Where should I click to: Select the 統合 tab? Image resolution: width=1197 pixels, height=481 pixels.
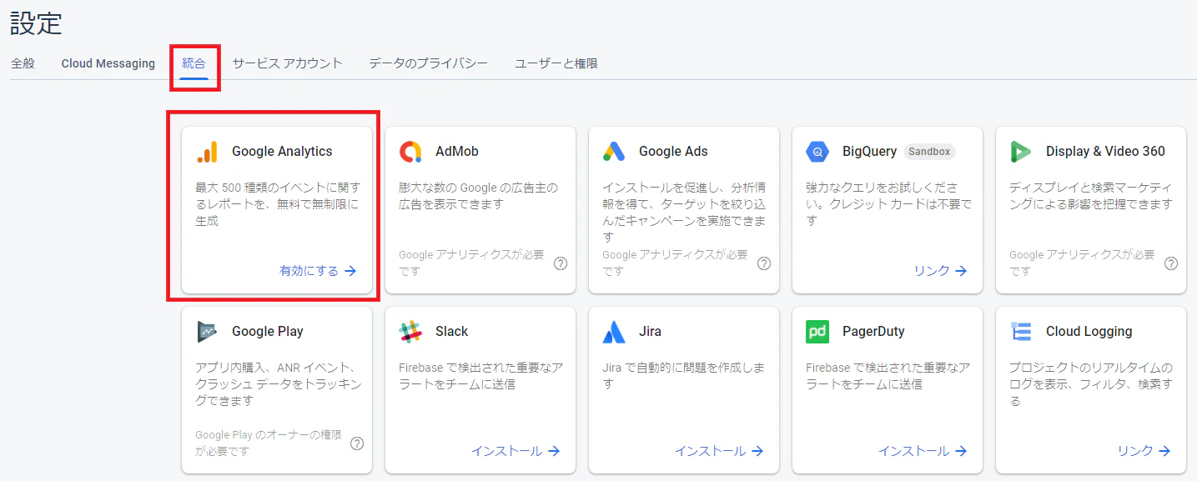coord(194,63)
